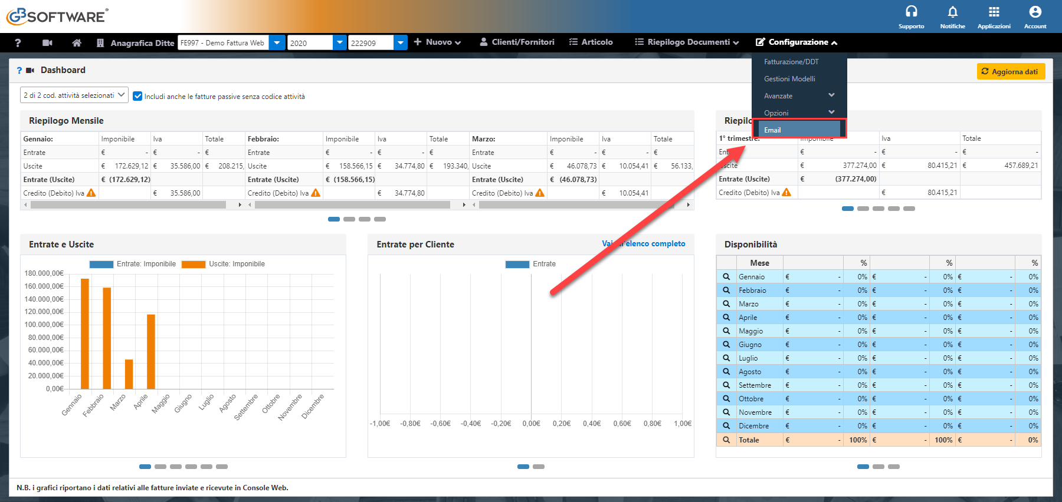Click magnifier icon for Totale row
This screenshot has width=1062, height=502.
pos(726,440)
